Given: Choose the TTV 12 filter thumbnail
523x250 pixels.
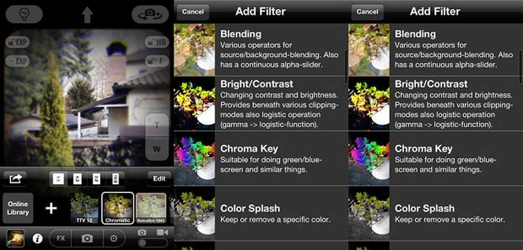Looking at the screenshot, I should point(85,208).
